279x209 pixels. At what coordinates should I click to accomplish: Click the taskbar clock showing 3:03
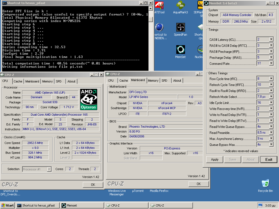270,205
